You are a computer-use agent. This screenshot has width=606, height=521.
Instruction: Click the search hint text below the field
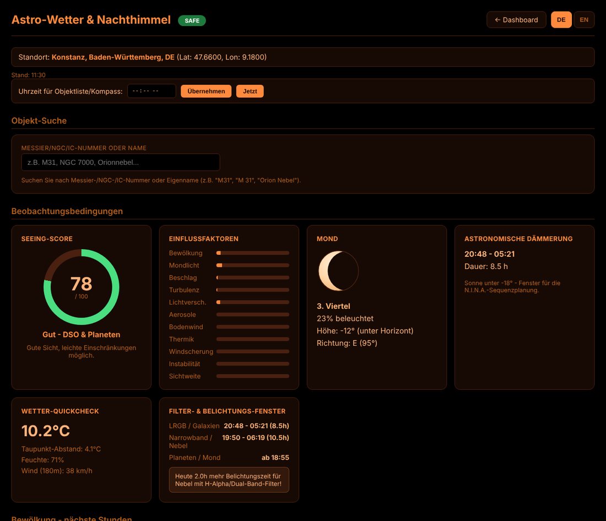tap(161, 180)
